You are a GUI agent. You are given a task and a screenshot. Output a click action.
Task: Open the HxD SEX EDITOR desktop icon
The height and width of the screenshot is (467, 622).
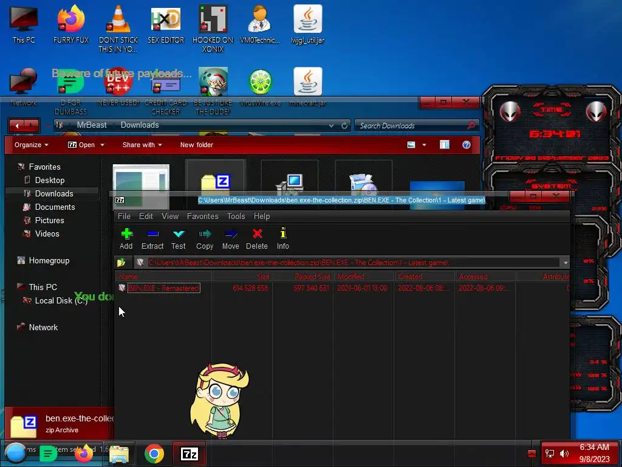coord(166,24)
